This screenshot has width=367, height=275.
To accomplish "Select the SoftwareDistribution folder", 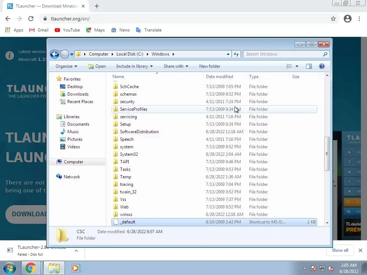I will [214, 132].
